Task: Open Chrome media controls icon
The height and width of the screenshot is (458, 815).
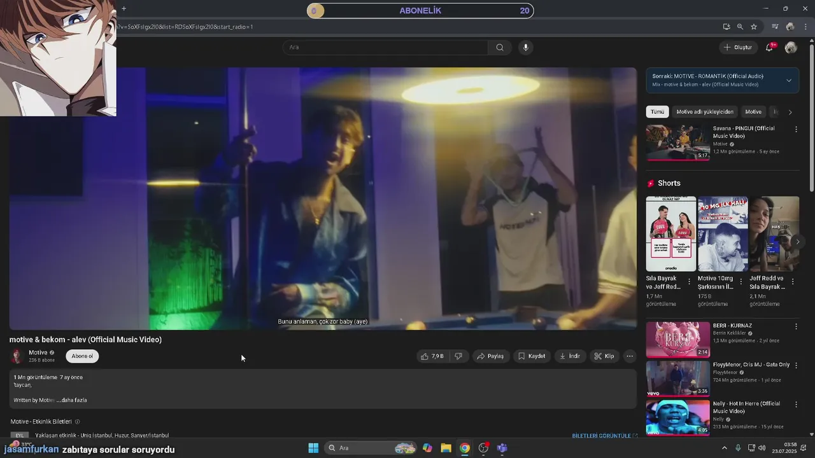Action: (x=775, y=27)
